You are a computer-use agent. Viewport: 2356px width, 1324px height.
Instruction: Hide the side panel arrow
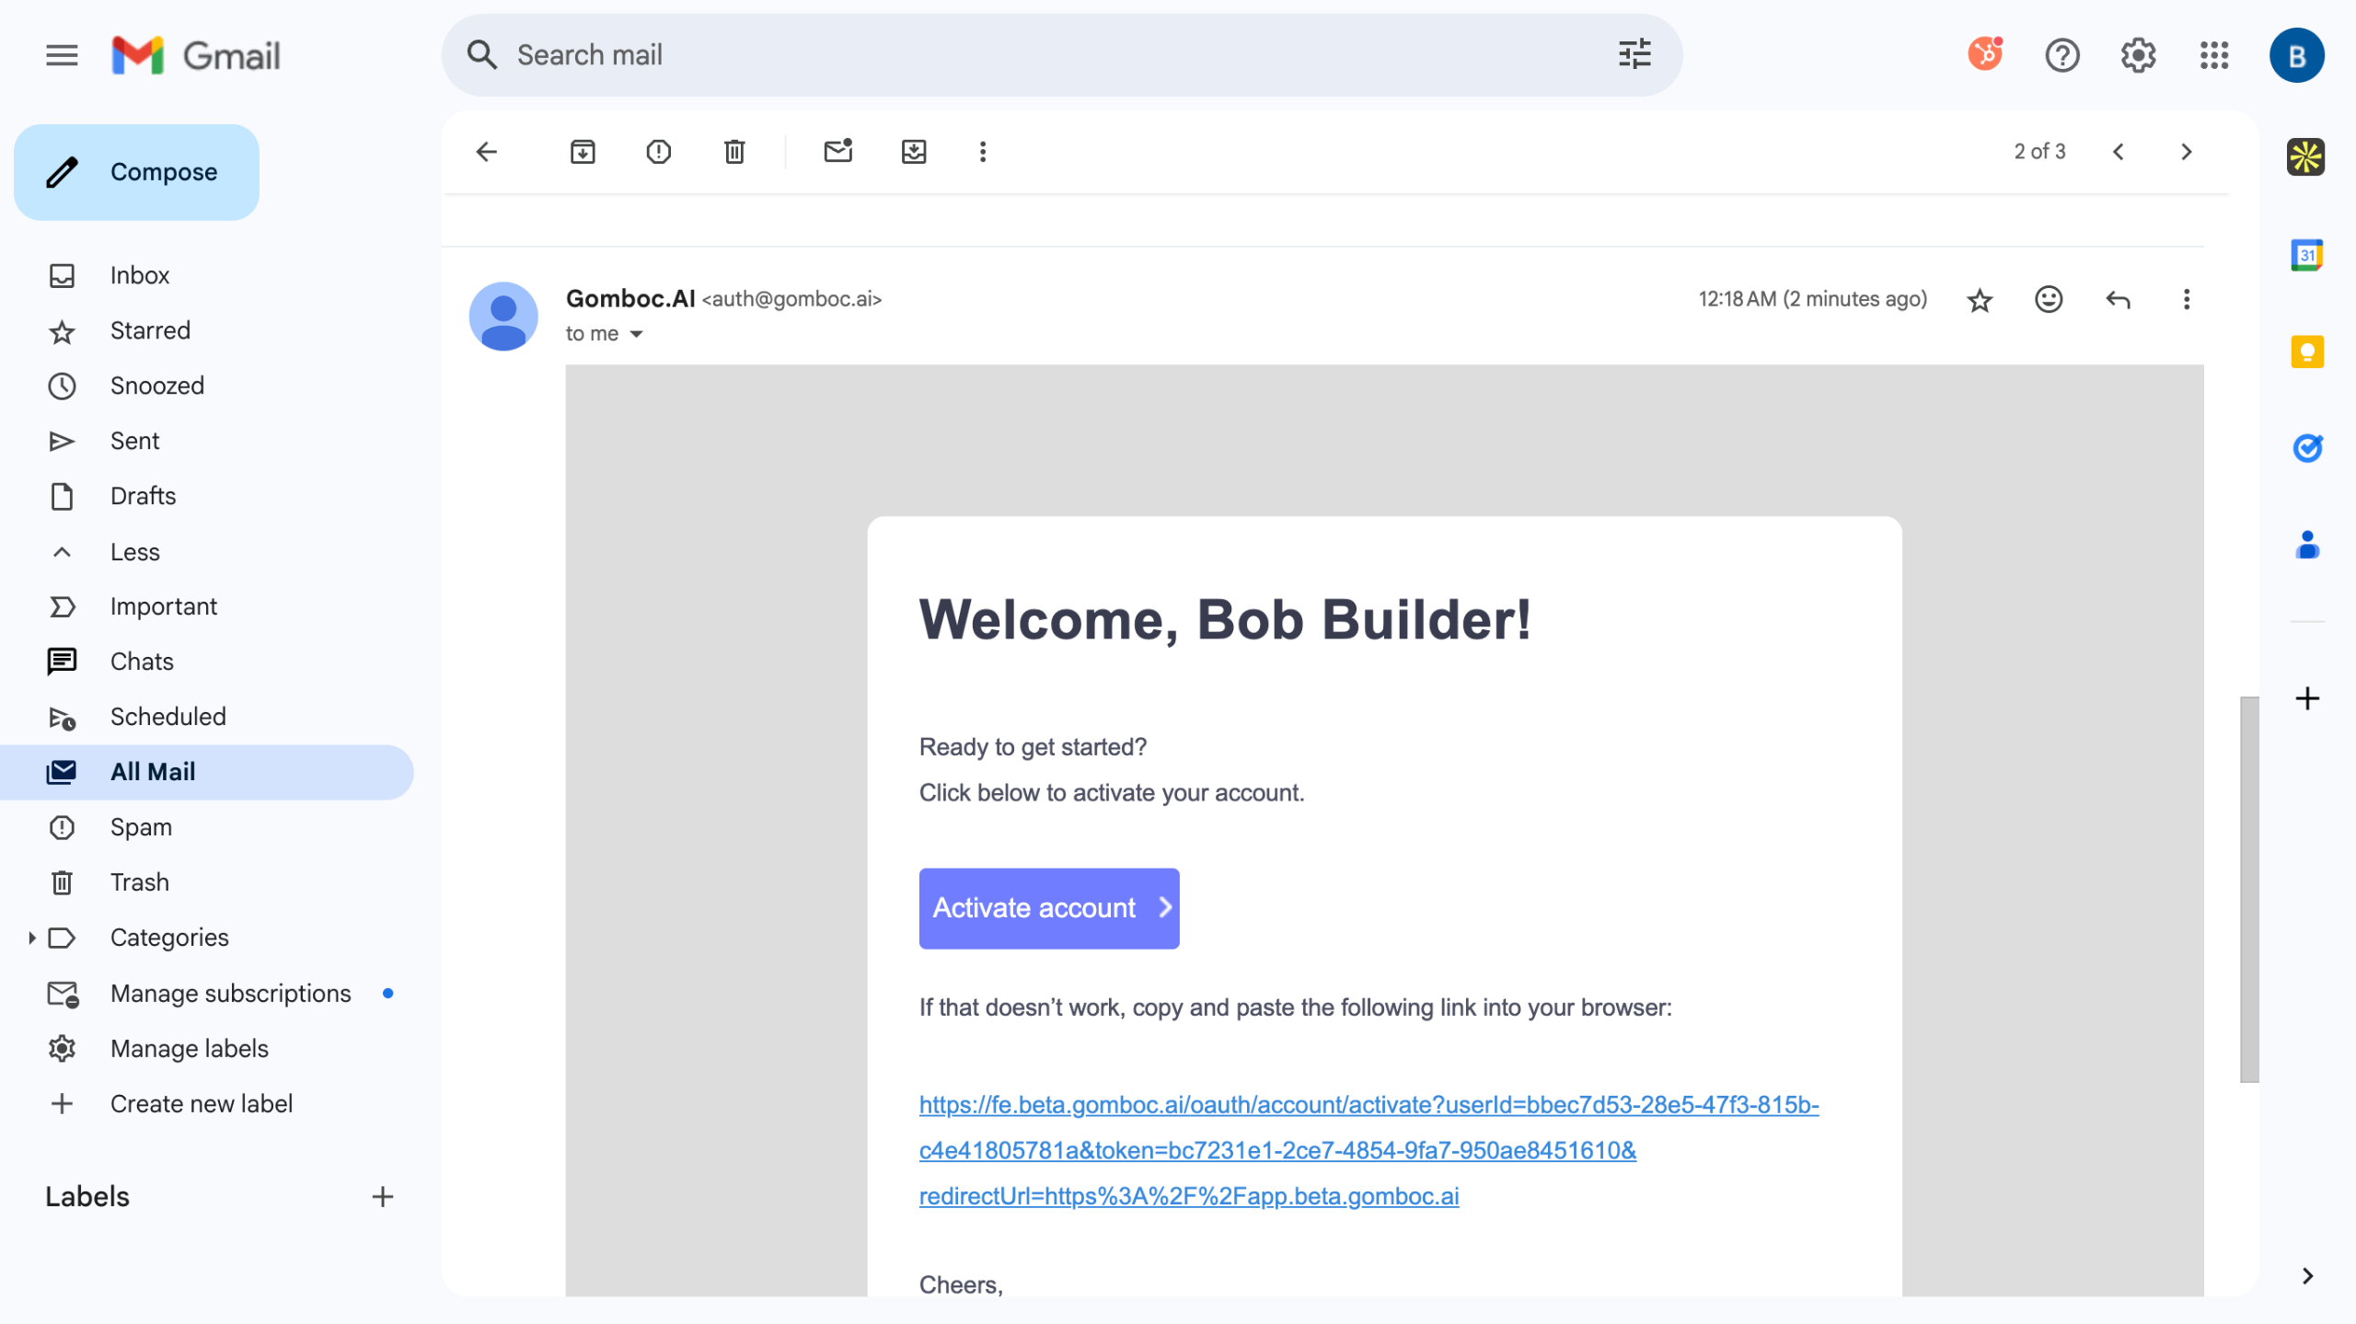2306,1275
